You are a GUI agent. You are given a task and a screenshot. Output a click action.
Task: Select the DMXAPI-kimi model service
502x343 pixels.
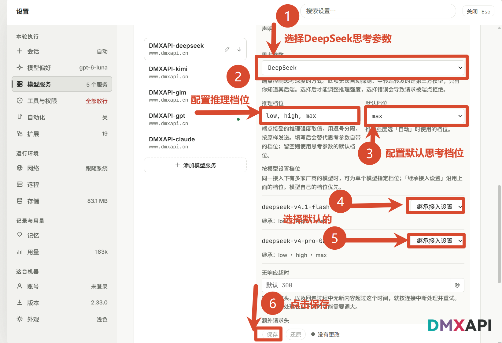coord(195,73)
